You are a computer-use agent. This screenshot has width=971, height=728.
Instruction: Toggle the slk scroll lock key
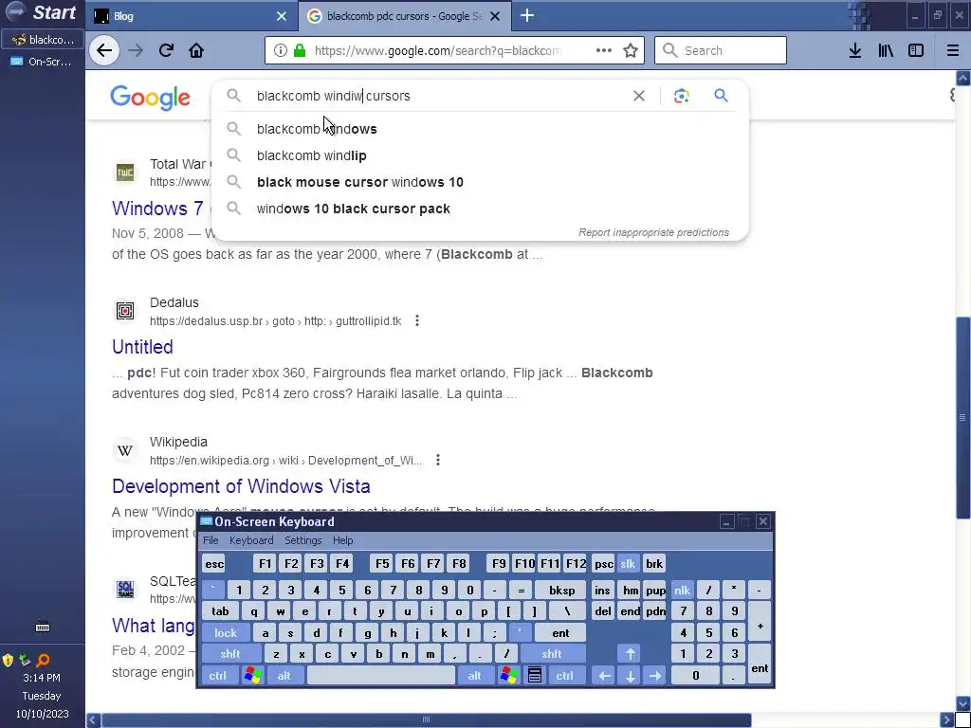point(628,563)
